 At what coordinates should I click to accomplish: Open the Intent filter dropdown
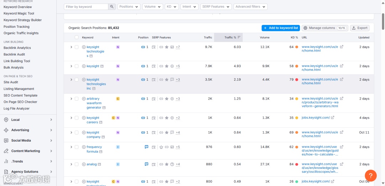pyautogui.click(x=189, y=7)
